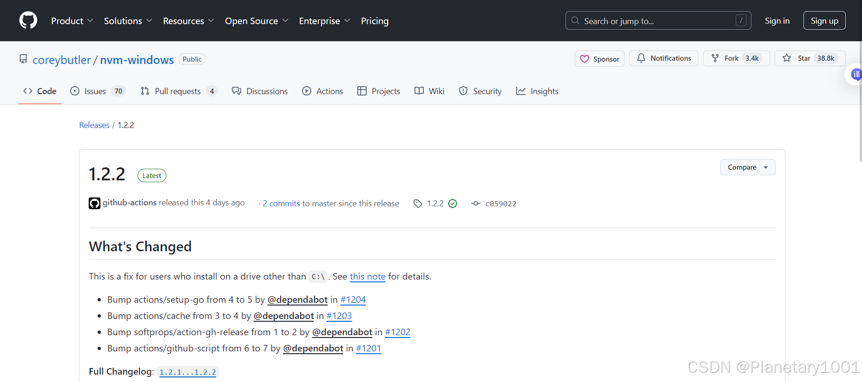
Task: Open the Actions tab
Action: [322, 91]
